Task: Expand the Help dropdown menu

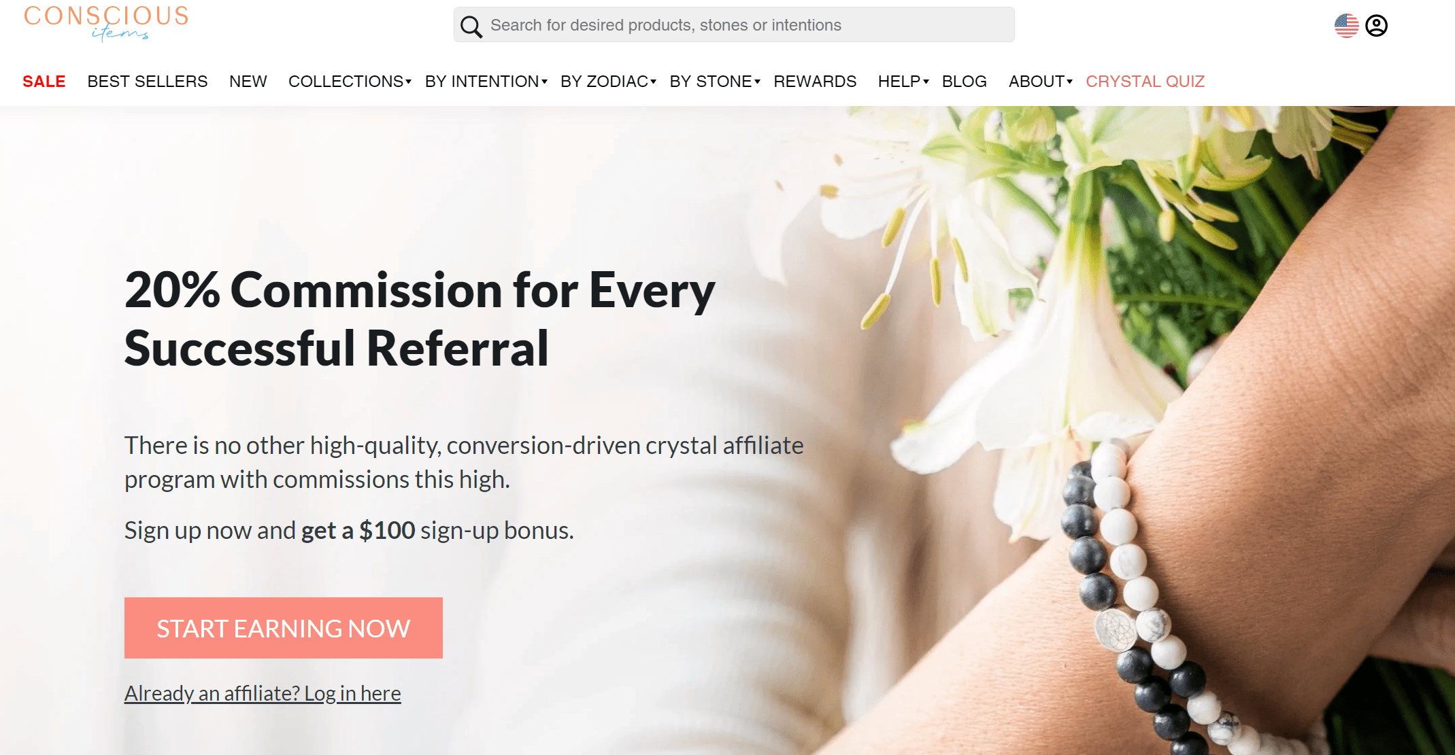Action: coord(903,82)
